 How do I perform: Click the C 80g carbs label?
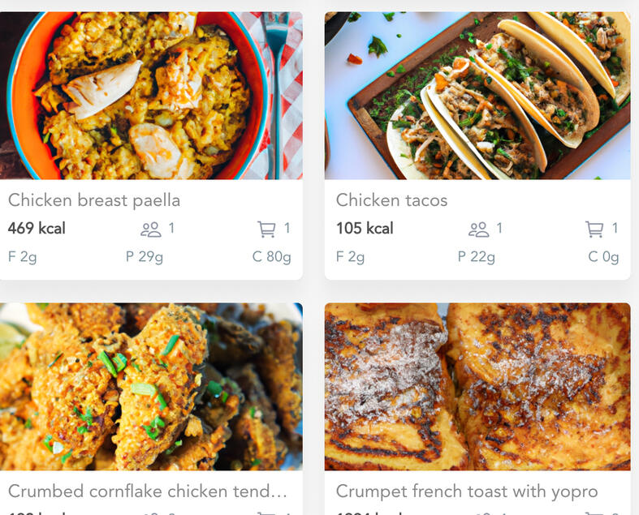pos(271,257)
